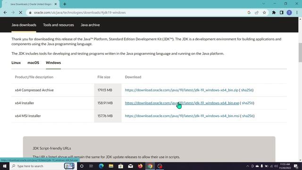Open Microsoft Store from taskbar
Image resolution: width=302 pixels, height=170 pixels.
[121, 166]
